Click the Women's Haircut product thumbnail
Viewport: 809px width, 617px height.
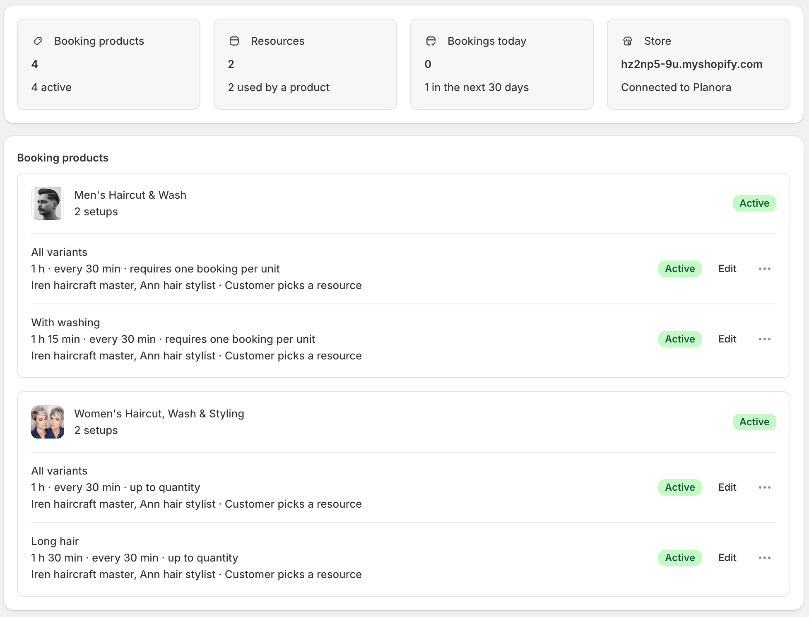(48, 422)
